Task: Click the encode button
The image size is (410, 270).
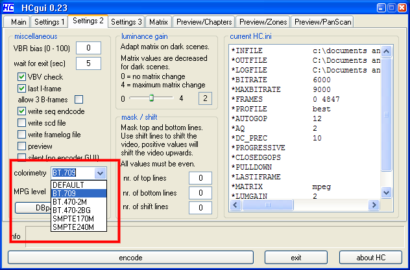Action: click(131, 258)
